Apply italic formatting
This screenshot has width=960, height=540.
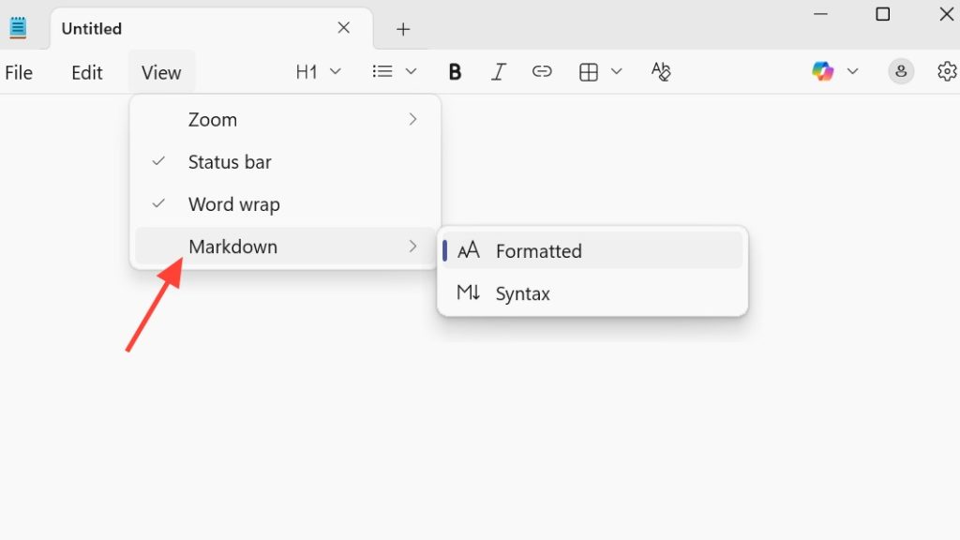499,72
